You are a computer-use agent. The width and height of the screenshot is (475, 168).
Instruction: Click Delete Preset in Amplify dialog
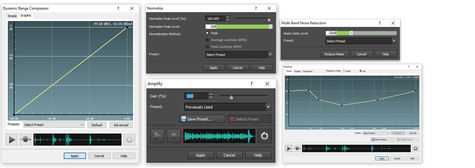tap(249, 119)
